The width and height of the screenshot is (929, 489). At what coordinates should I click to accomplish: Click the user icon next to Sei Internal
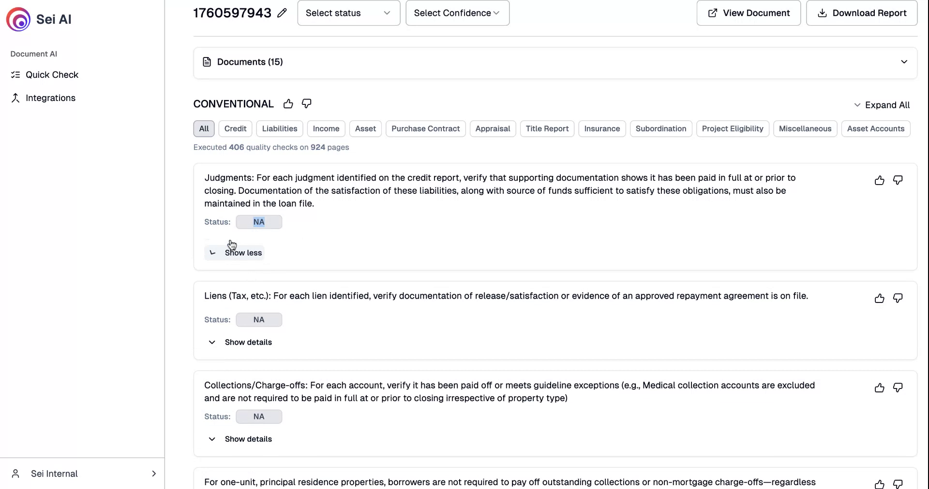pos(15,474)
